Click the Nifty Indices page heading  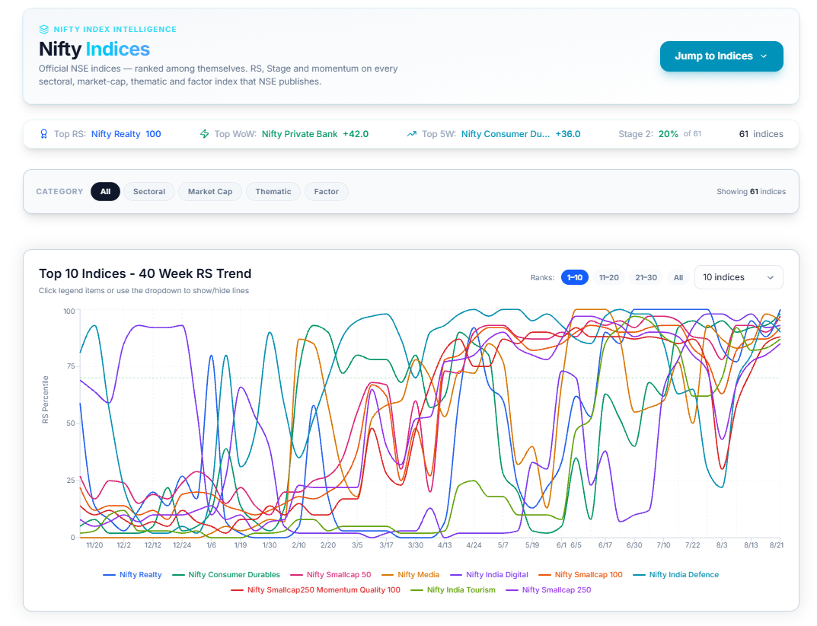[x=94, y=49]
